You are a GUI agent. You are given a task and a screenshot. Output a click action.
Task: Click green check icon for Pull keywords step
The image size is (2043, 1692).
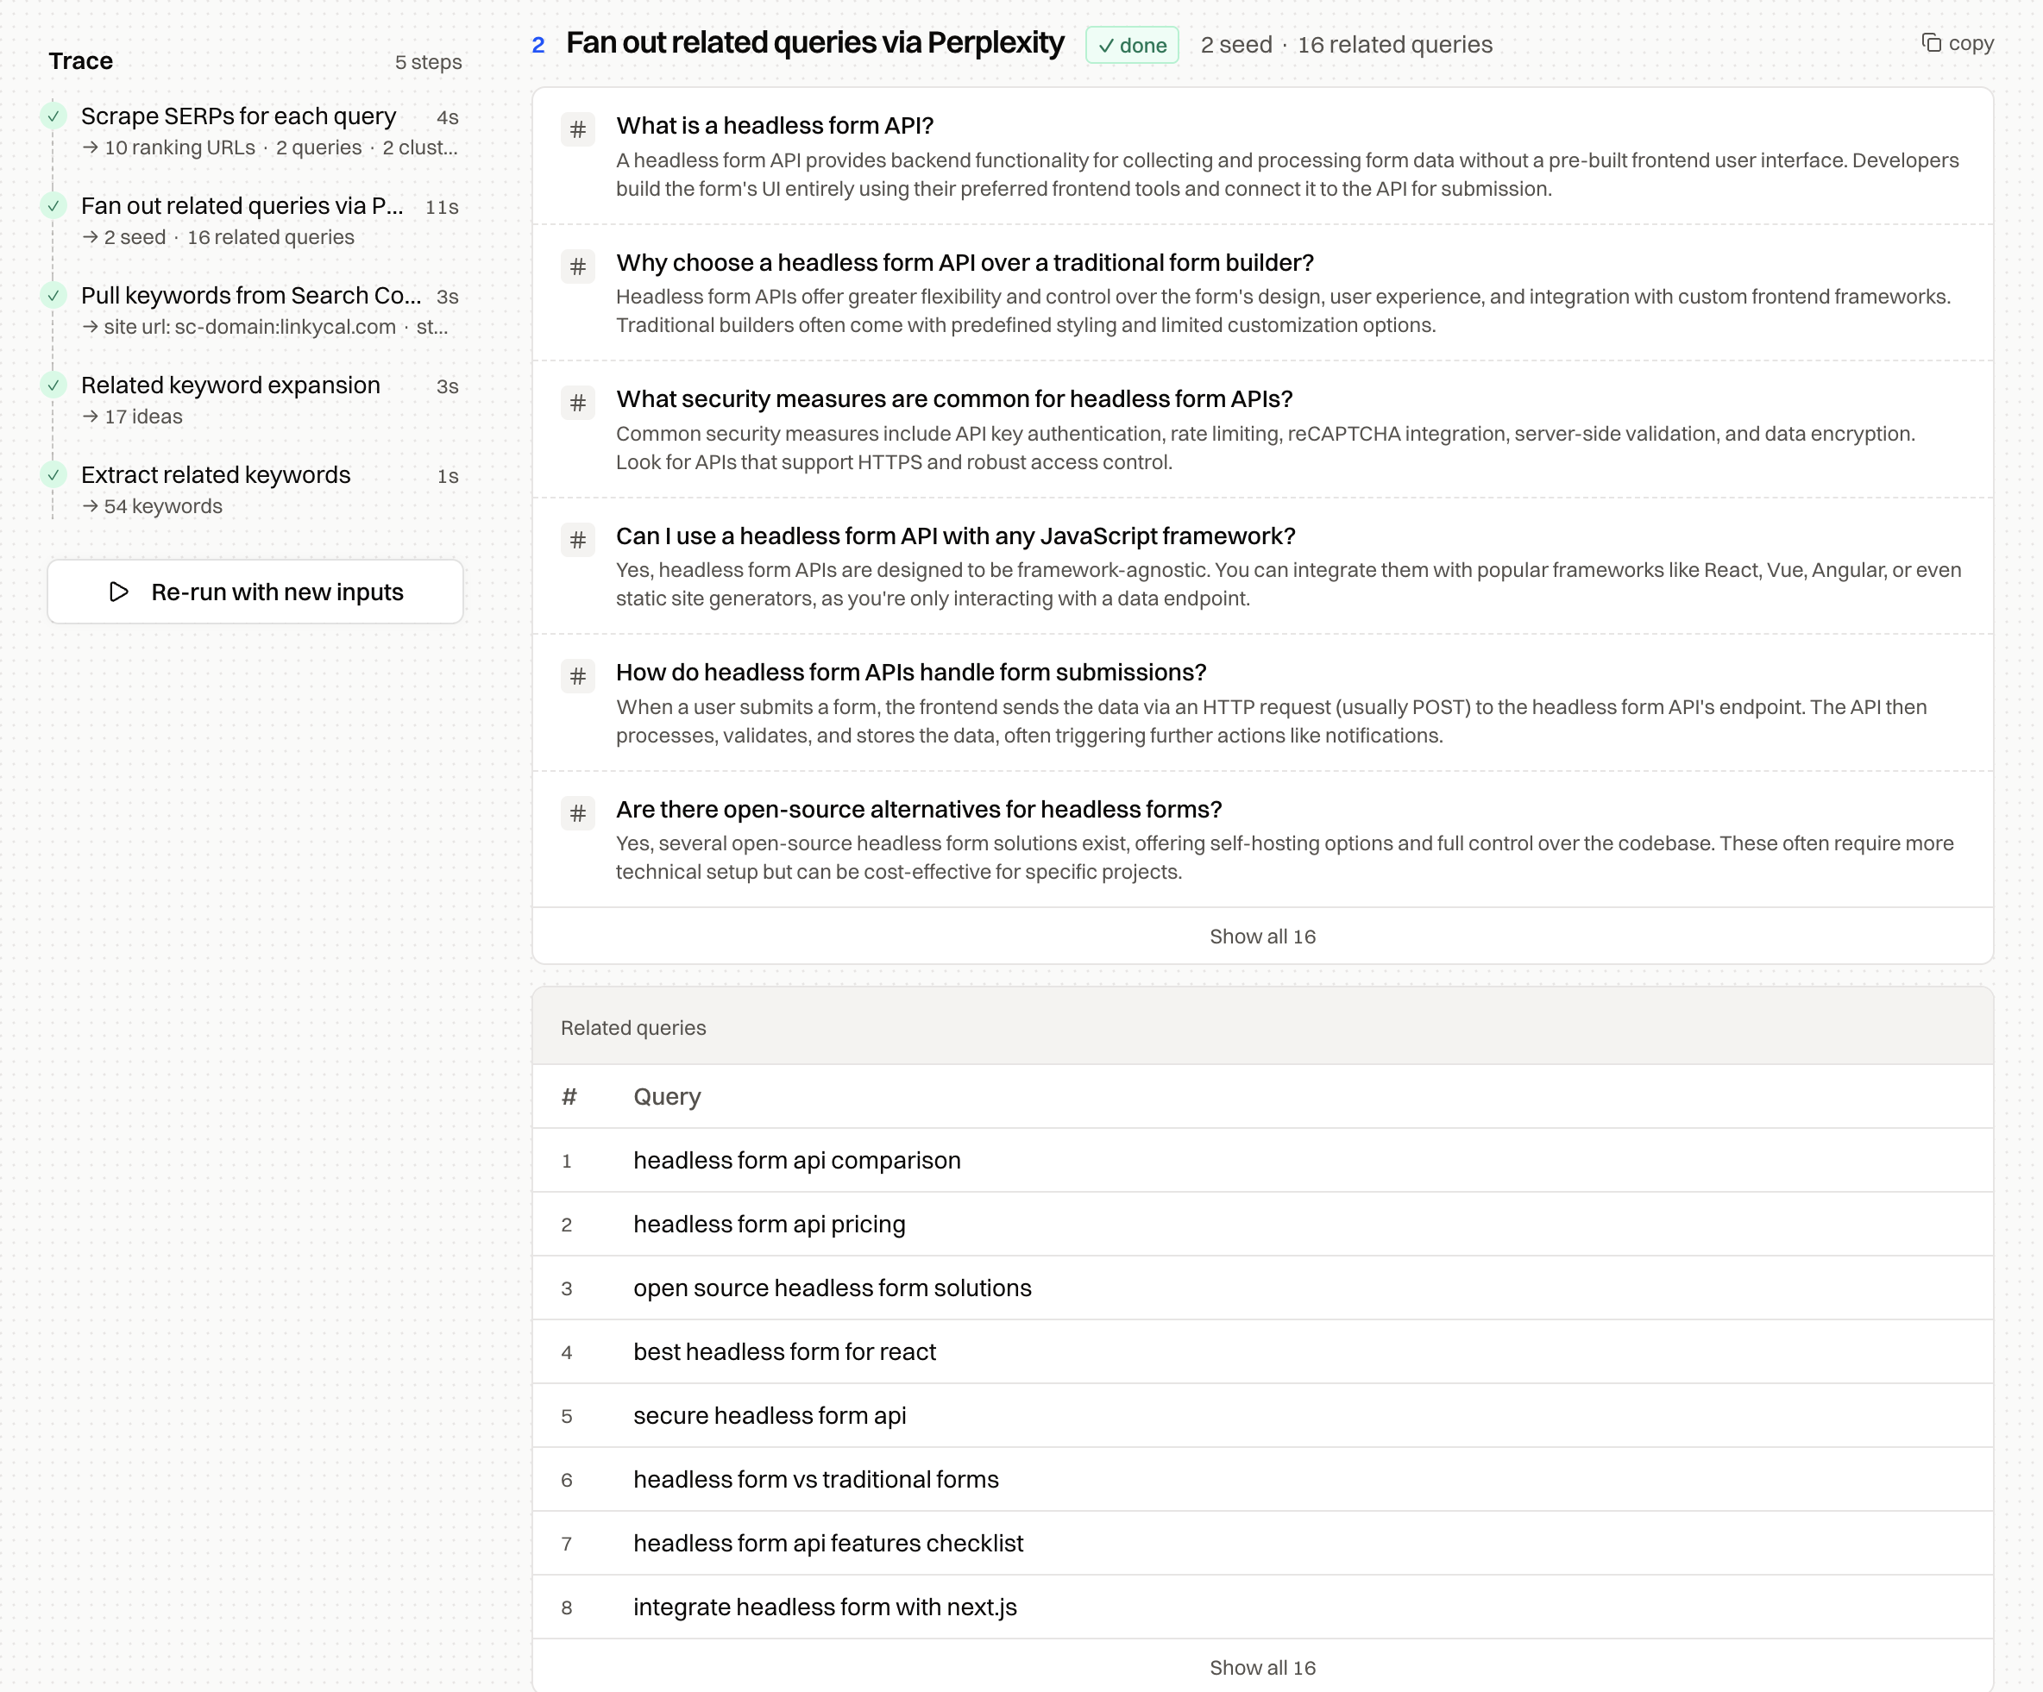click(53, 295)
